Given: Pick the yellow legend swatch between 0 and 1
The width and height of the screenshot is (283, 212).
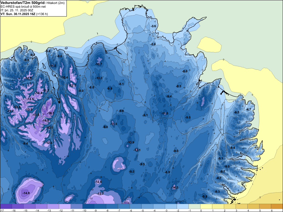Looking at the screenshot, I should [206, 206].
